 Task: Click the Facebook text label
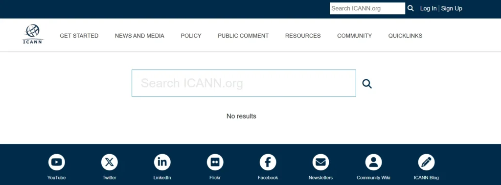(268, 178)
